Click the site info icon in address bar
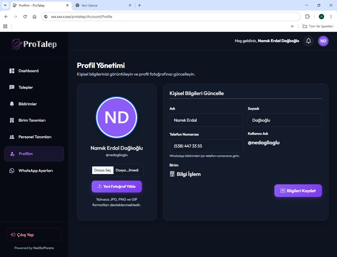Viewport: 337px width, 257px height. (46, 17)
